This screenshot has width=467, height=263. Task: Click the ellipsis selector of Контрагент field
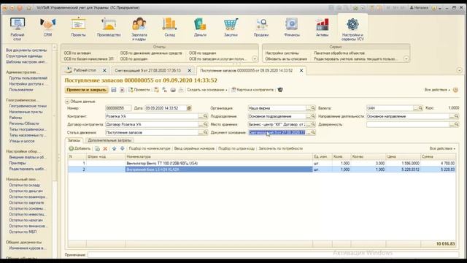point(201,116)
